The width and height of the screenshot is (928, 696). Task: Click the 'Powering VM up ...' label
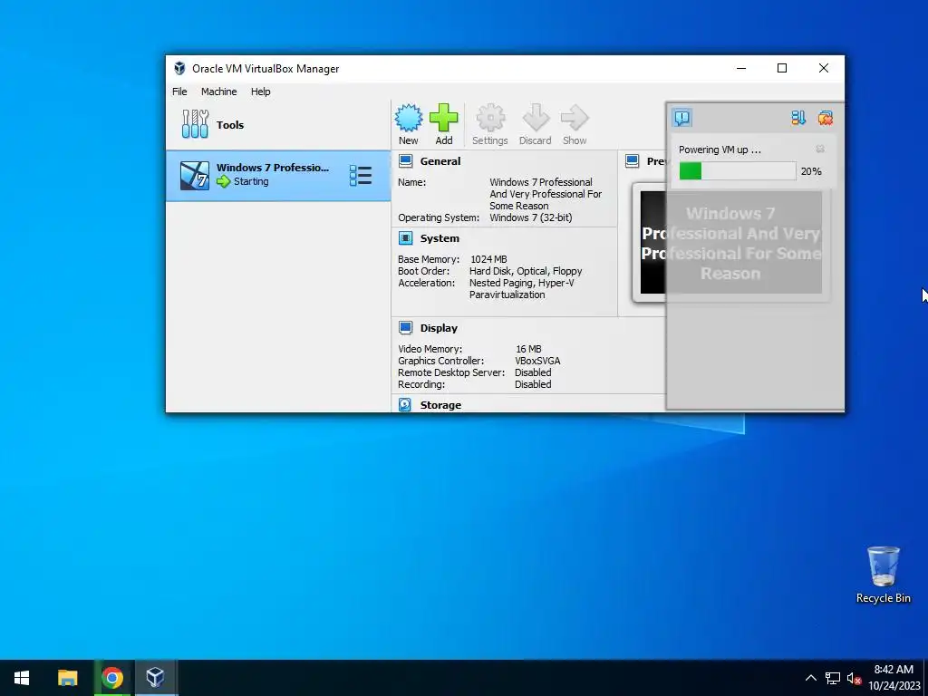[x=720, y=150]
